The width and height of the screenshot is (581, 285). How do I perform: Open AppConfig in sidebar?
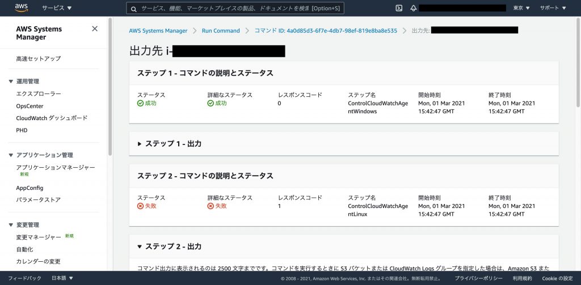tap(30, 188)
